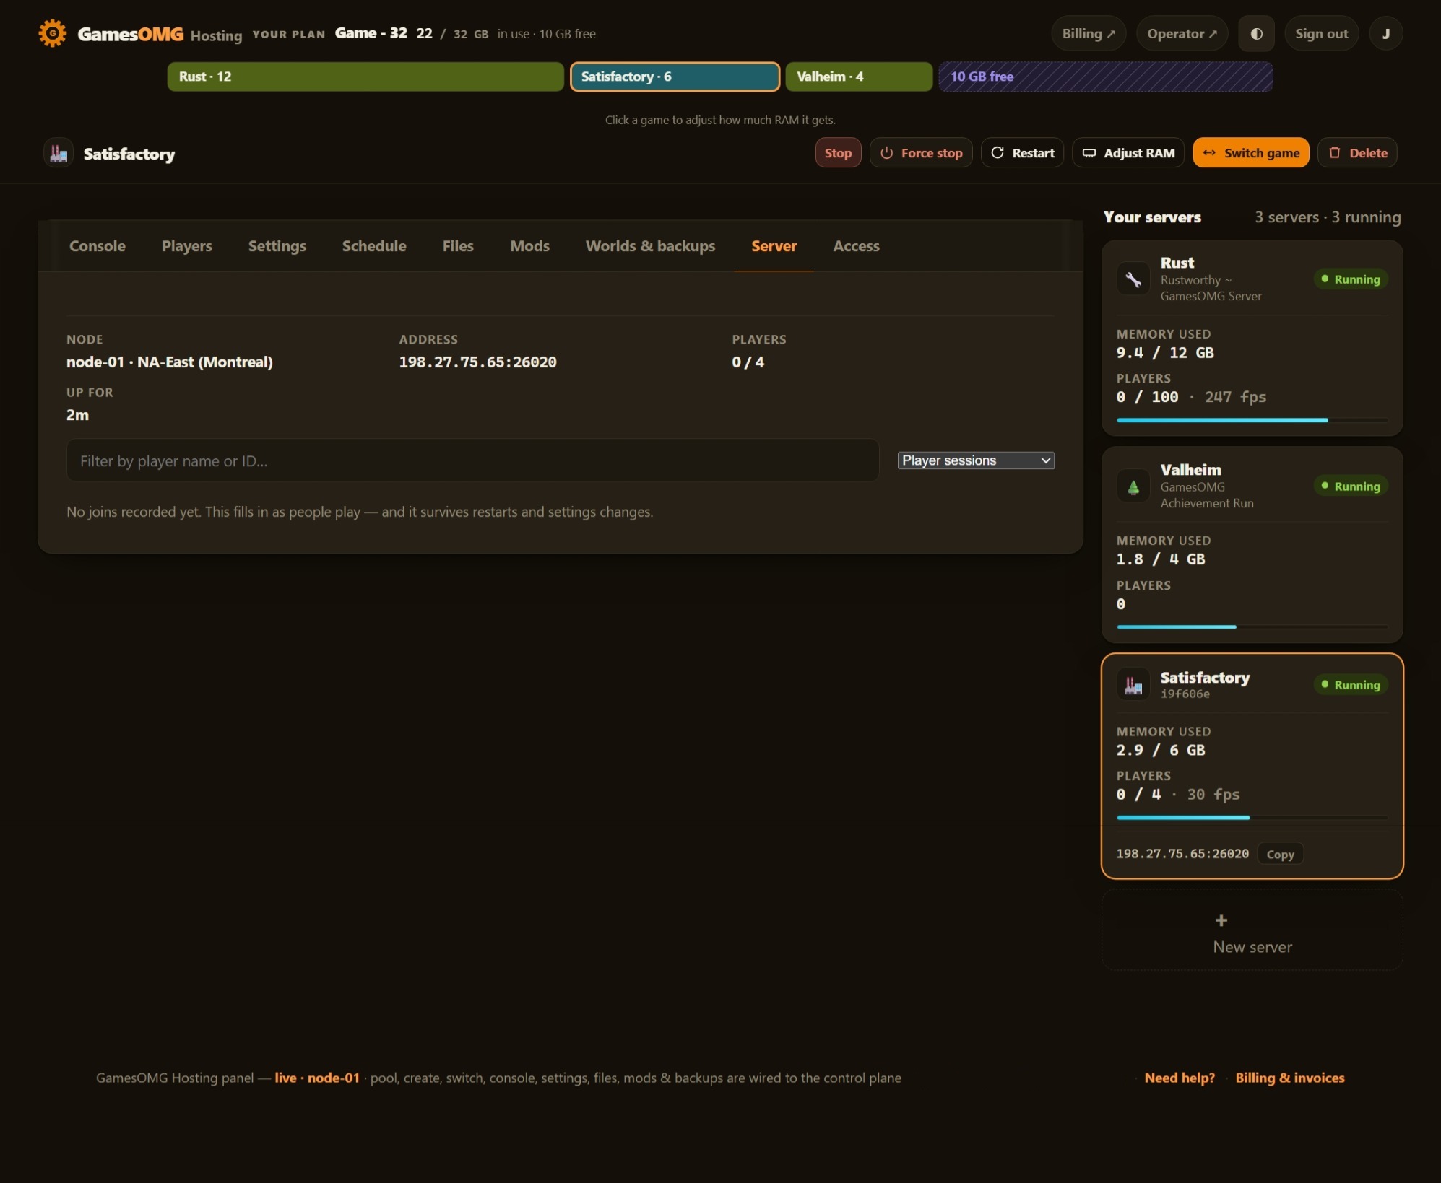This screenshot has width=1441, height=1183.
Task: Open the Access tab
Action: click(x=856, y=246)
